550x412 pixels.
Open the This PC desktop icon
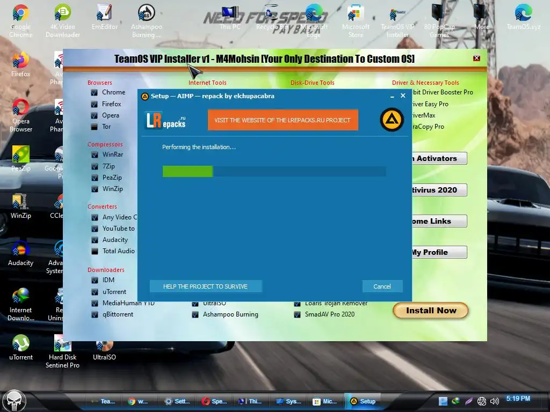pyautogui.click(x=230, y=18)
